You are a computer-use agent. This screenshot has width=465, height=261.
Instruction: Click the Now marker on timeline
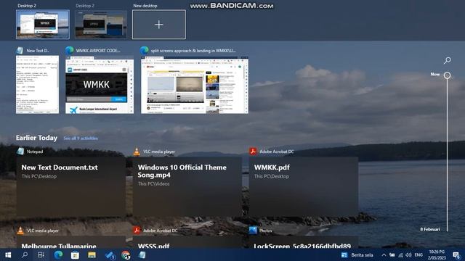pos(447,75)
